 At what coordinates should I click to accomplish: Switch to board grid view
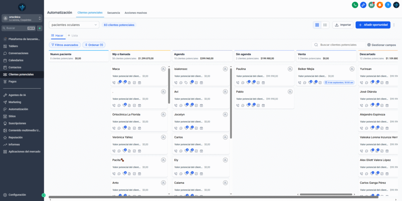pyautogui.click(x=317, y=25)
